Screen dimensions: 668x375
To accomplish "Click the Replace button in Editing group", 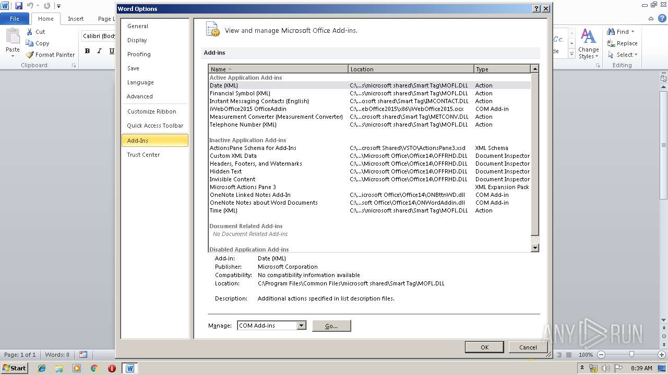I will [622, 43].
